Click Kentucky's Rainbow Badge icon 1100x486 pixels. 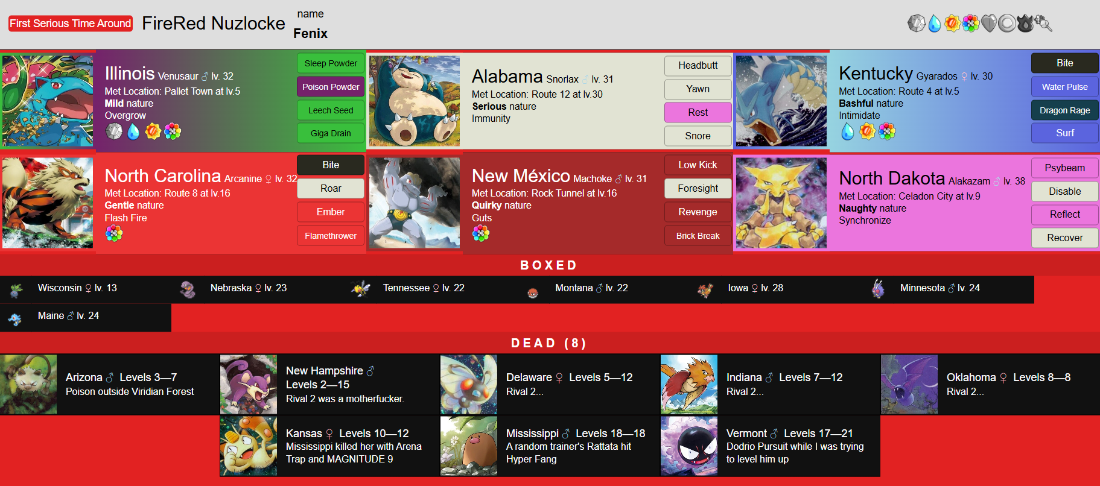887,131
